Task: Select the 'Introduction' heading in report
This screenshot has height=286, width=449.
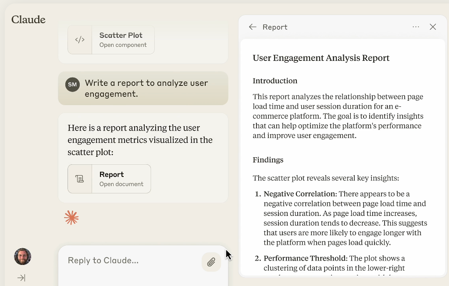Action: (275, 81)
